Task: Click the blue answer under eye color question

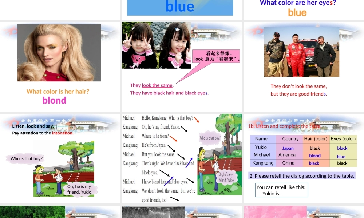Action: (x=297, y=12)
